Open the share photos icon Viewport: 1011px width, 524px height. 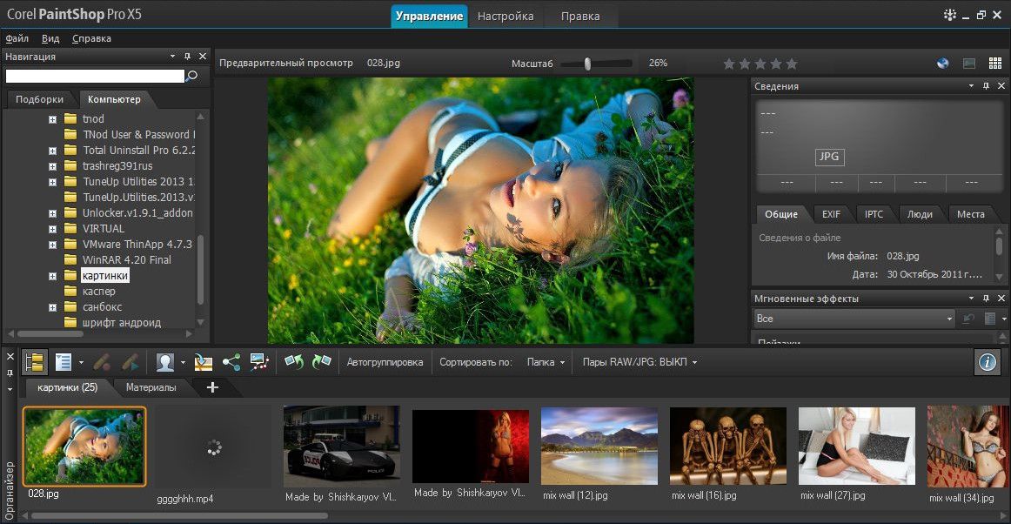[x=231, y=362]
